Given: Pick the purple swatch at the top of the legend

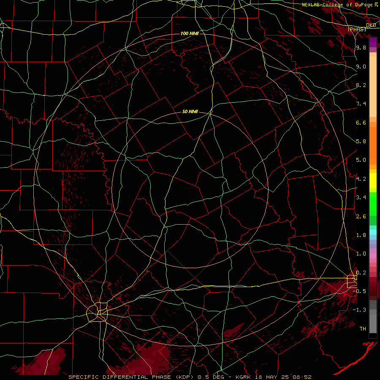Looking at the screenshot, I should tap(373, 42).
